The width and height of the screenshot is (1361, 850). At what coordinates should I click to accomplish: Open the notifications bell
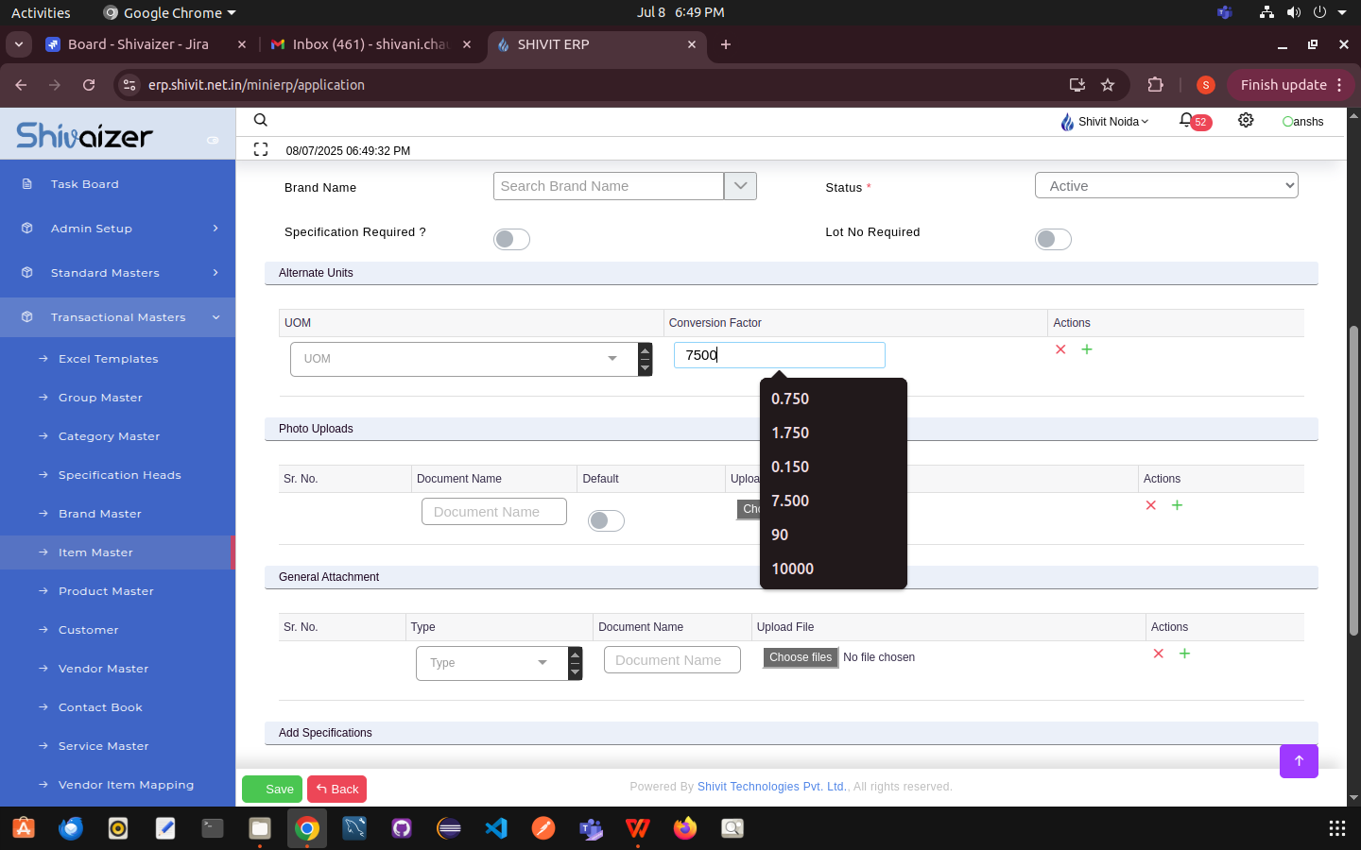click(x=1186, y=120)
